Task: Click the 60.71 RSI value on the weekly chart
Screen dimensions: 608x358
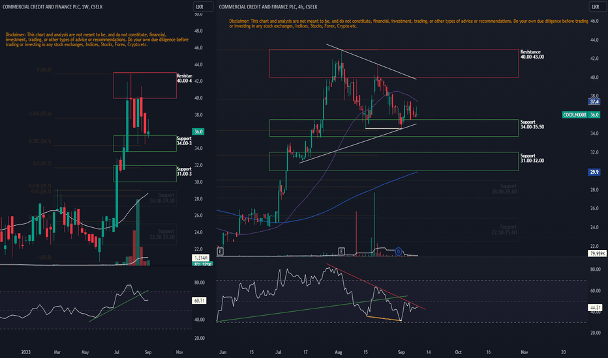Action: point(199,301)
